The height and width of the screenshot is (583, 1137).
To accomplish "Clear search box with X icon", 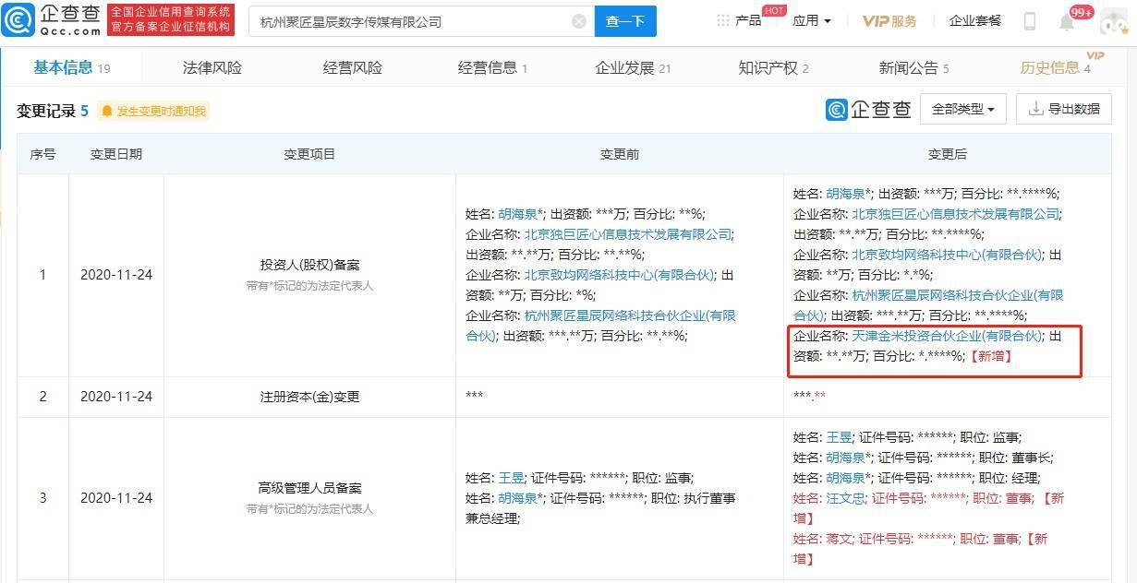I will 579,21.
